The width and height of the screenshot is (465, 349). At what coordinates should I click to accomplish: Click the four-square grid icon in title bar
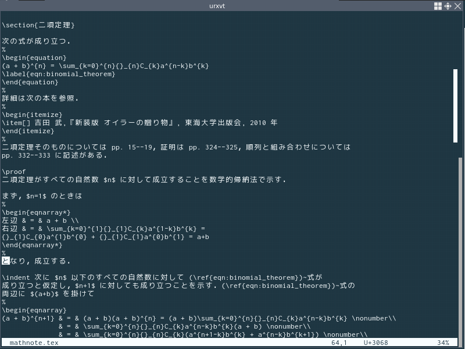tap(438, 6)
